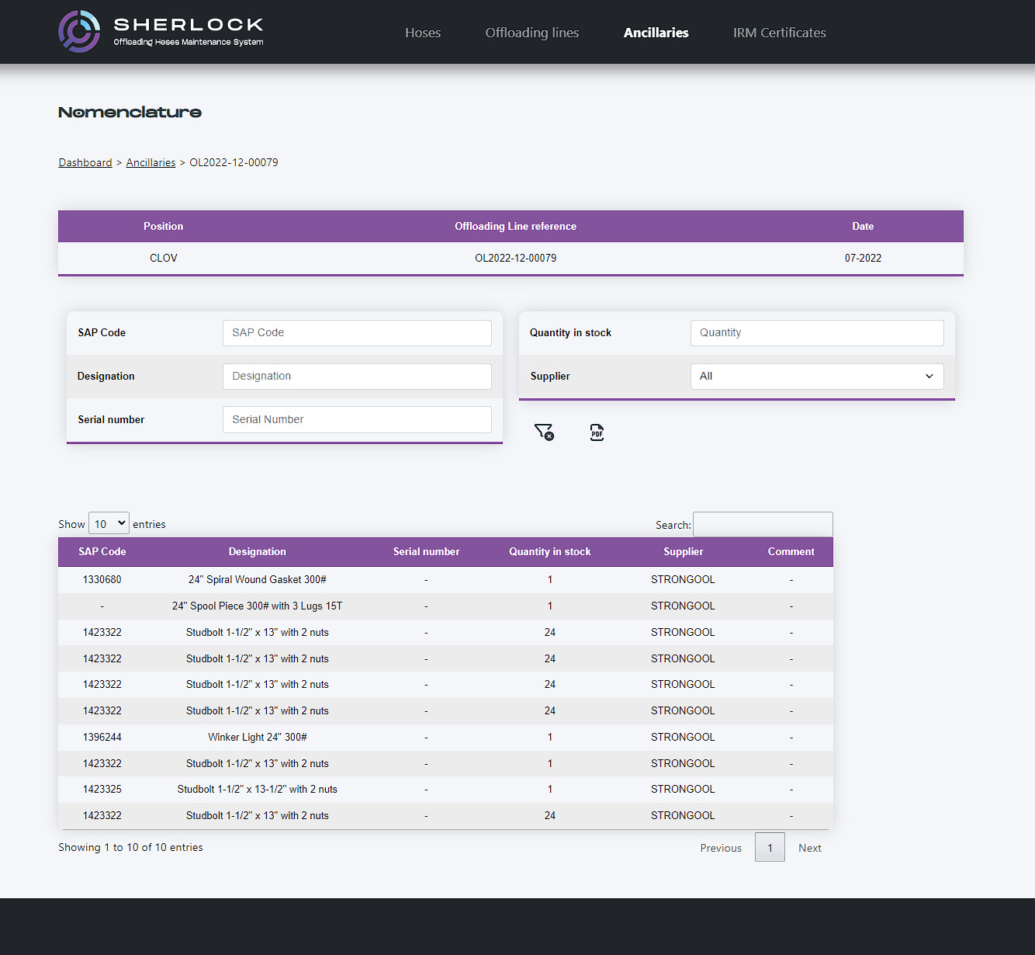Screen dimensions: 1035x955
Task: Click the Offloading Line reference header
Action: (516, 227)
